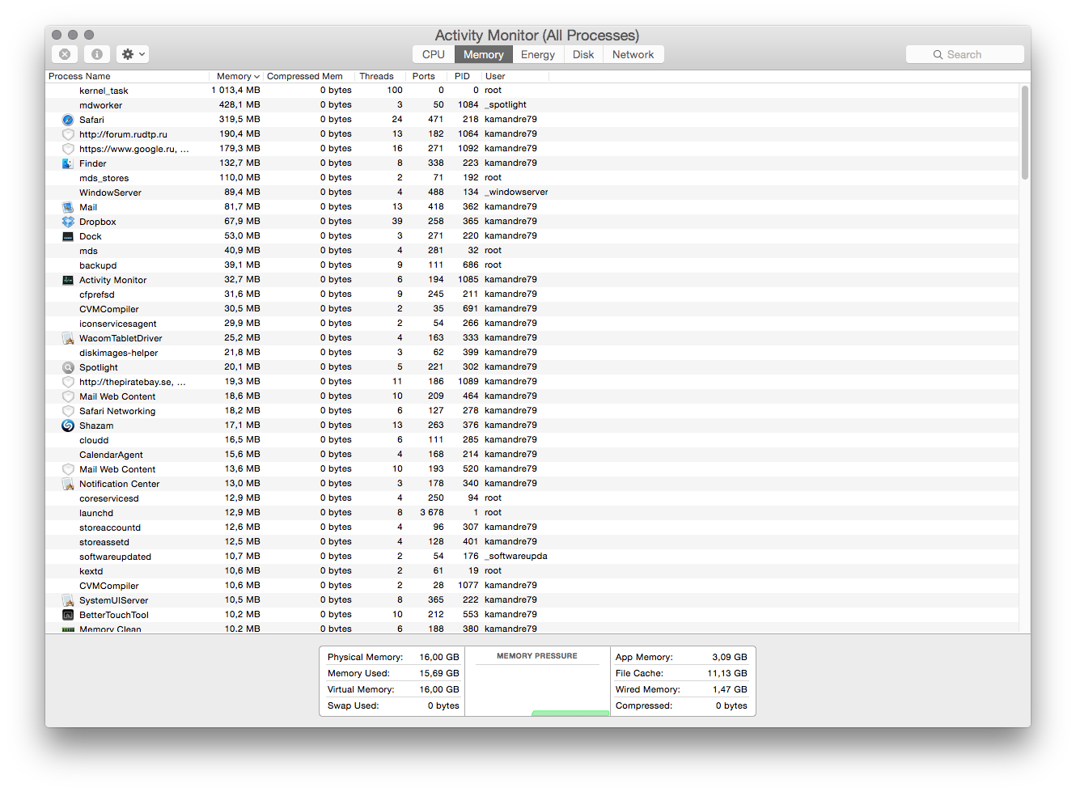Sort by Threads column header

point(380,76)
